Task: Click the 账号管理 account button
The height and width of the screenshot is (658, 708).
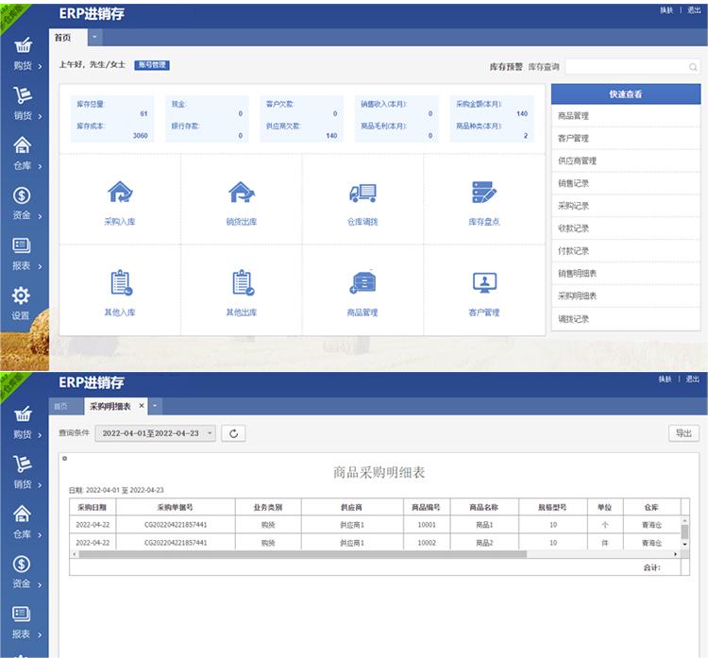Action: coord(151,65)
